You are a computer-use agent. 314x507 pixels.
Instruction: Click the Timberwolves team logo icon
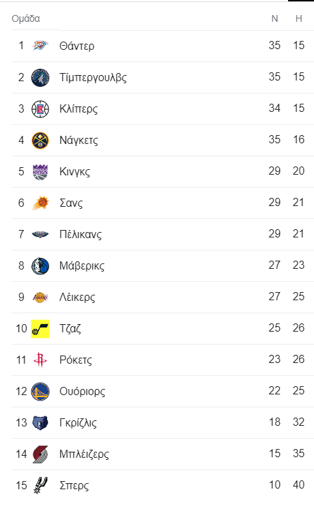40,77
